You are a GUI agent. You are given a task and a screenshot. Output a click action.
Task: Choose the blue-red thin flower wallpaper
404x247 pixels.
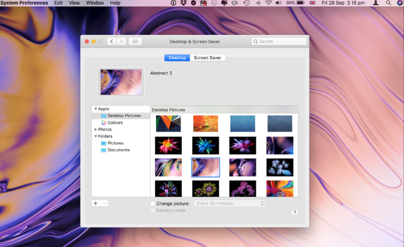click(168, 189)
